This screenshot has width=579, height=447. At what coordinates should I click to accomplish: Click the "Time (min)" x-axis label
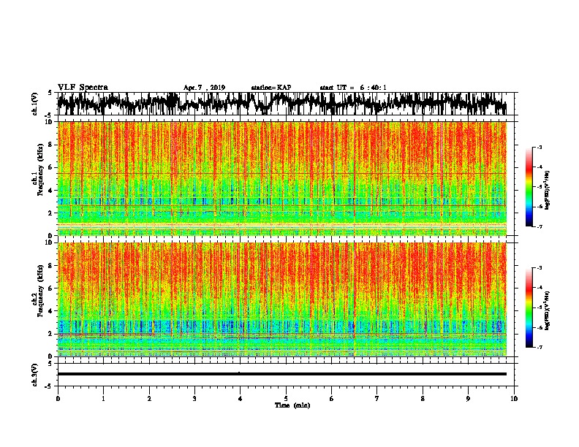tap(292, 405)
